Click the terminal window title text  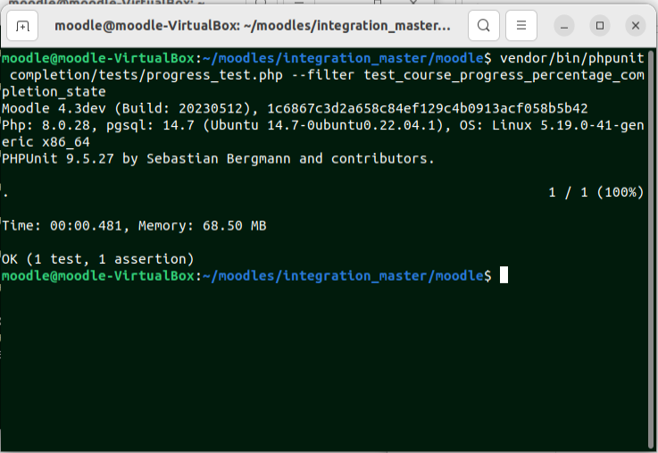click(253, 26)
